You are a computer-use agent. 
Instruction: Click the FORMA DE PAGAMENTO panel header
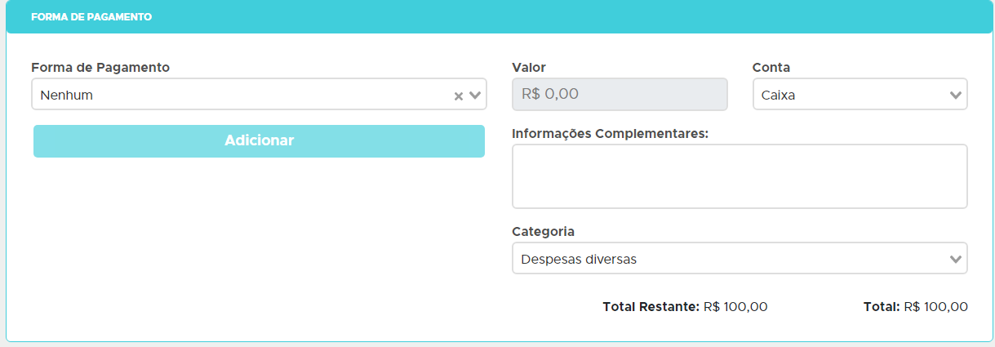[91, 16]
